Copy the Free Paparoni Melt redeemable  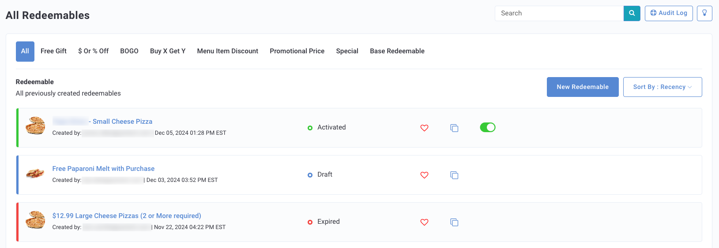454,175
